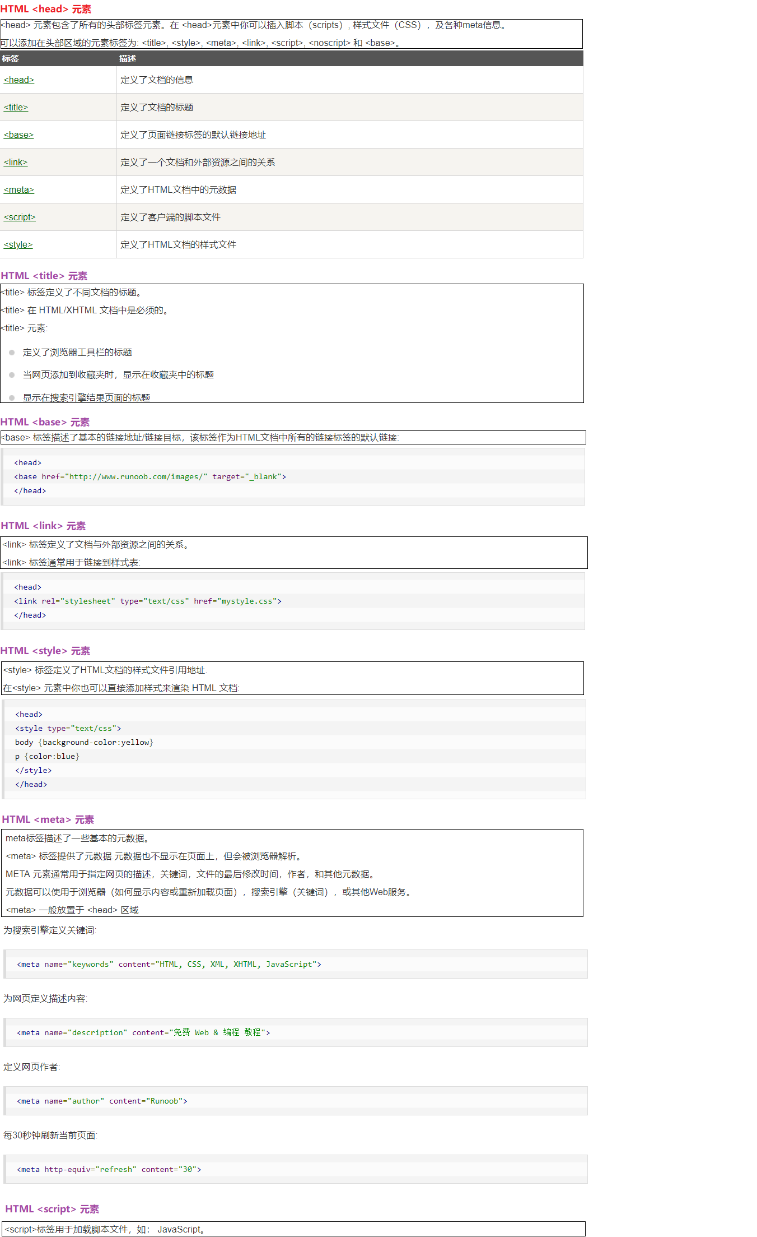Click the "HTML <base> 元素" heading
757x1237 pixels.
[45, 422]
